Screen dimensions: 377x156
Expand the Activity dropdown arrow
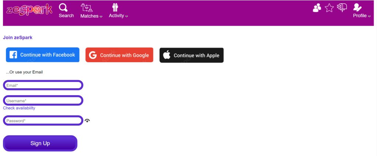coord(127,16)
